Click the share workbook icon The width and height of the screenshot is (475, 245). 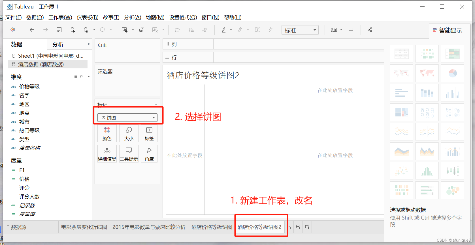370,30
